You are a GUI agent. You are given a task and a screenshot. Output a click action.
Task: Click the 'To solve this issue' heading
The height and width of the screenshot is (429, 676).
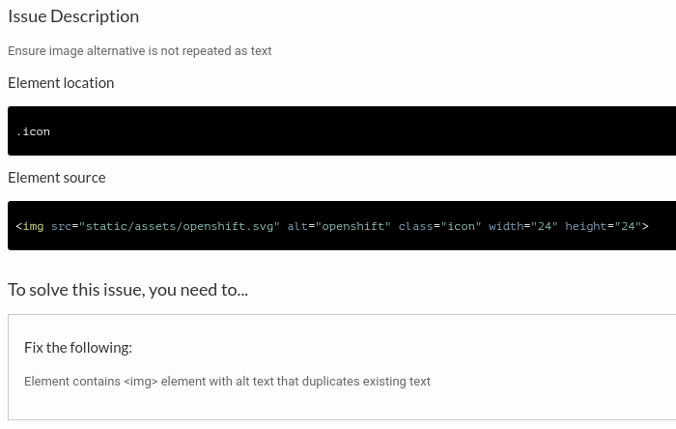(127, 289)
